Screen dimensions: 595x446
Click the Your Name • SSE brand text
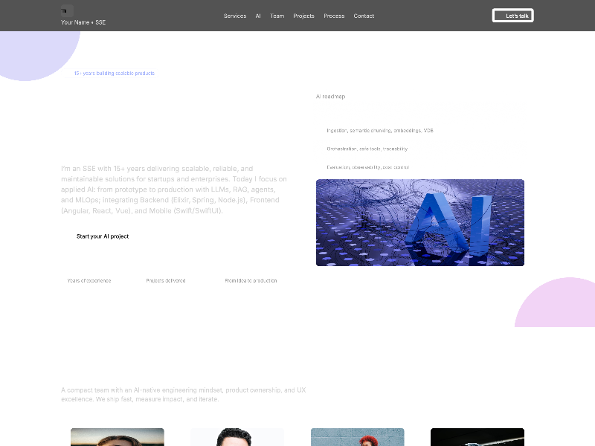83,23
